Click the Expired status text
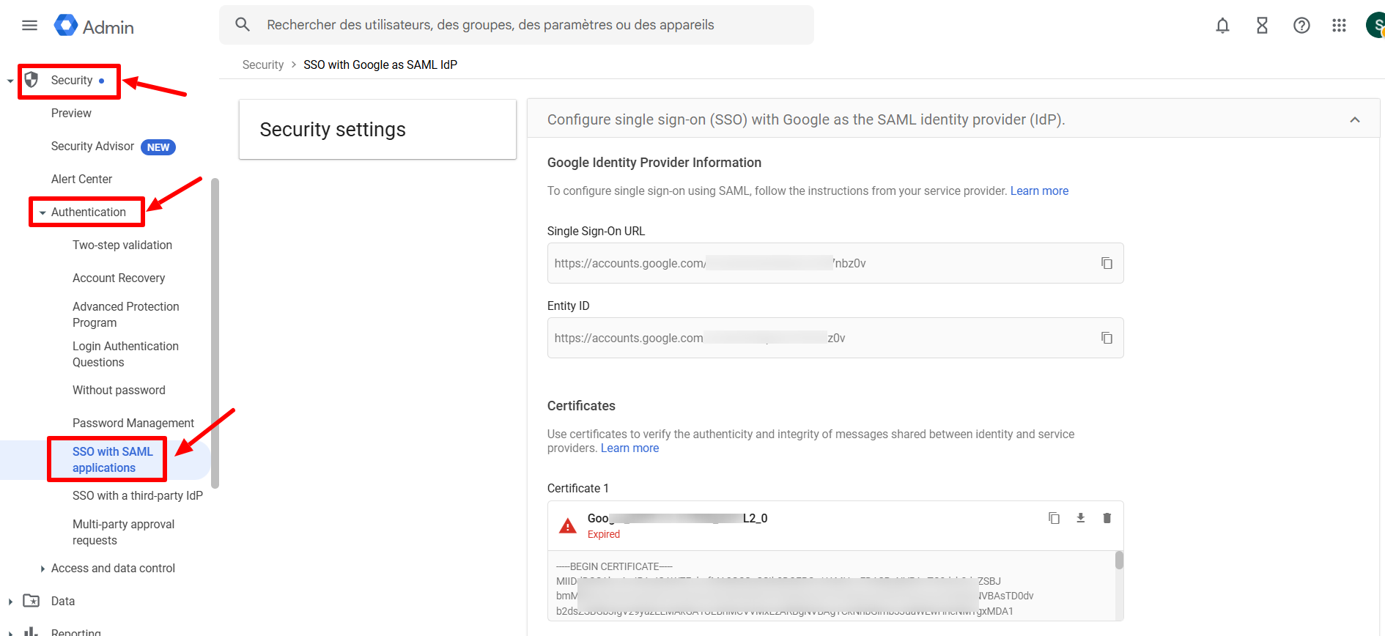 (604, 534)
